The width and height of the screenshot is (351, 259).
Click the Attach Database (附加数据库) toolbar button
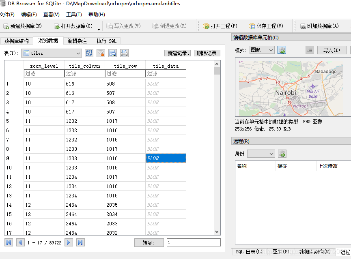(x=319, y=26)
